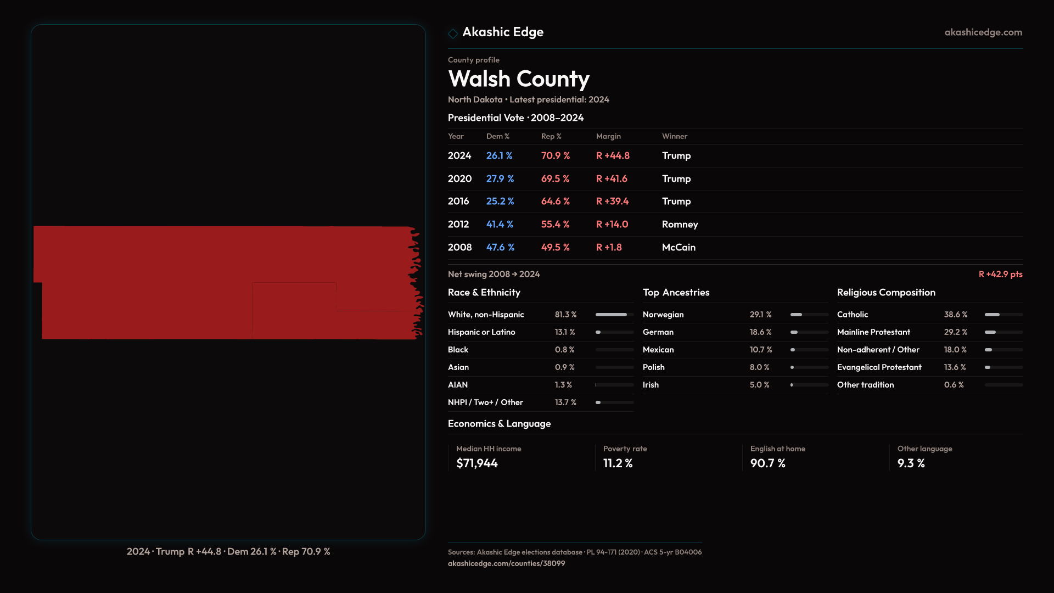Click the Dem % column header
The height and width of the screenshot is (593, 1054).
click(497, 136)
